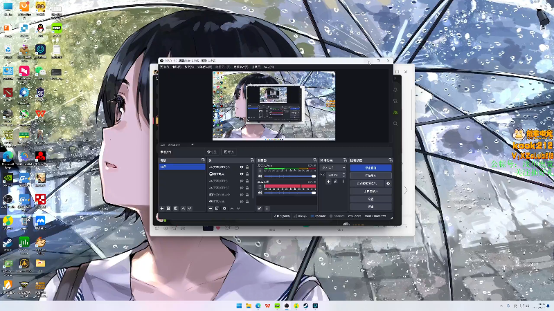The height and width of the screenshot is (311, 554).
Task: Pop out the Audio Mixer dock panel
Action: 315,160
